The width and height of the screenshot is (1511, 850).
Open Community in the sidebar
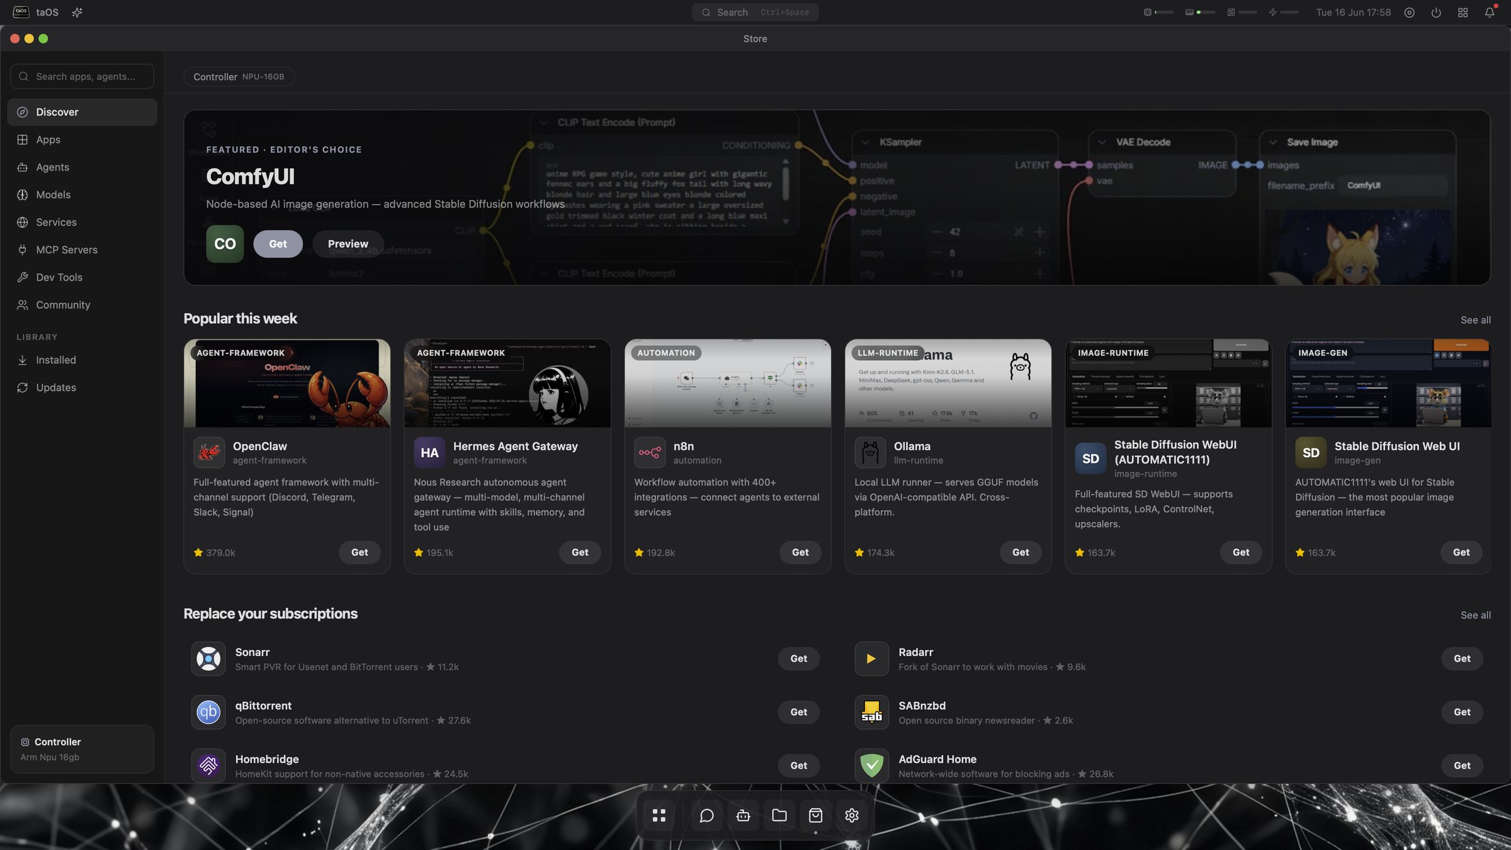82,305
